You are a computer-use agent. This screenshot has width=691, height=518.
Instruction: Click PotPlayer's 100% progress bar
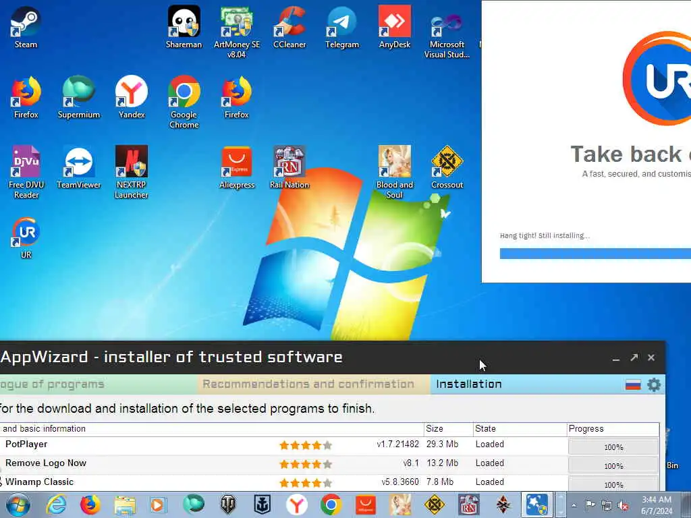point(613,447)
